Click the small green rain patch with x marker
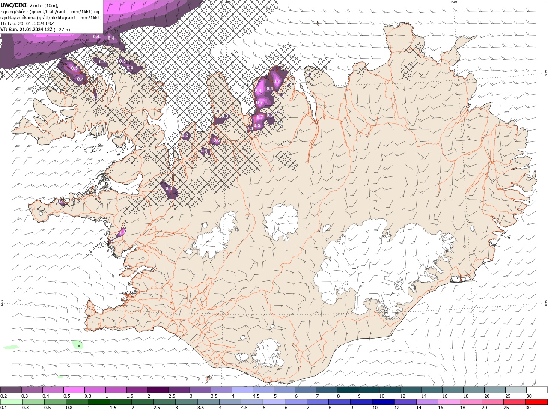The width and height of the screenshot is (548, 411). click(78, 344)
